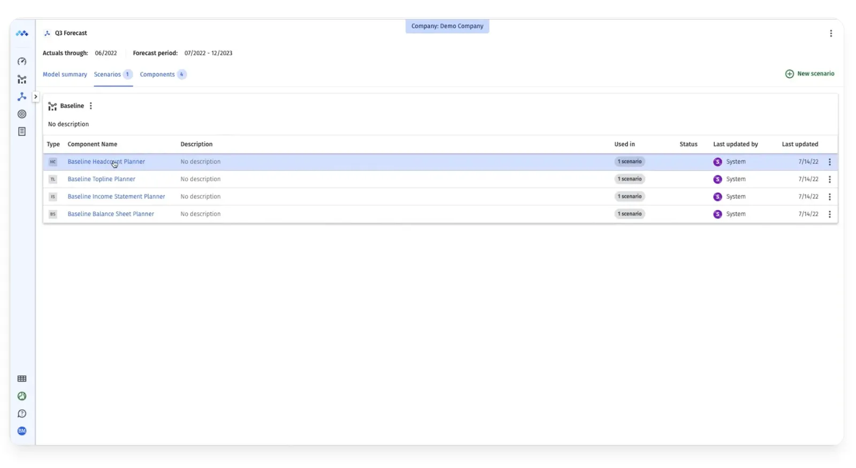Open row menu for Baseline Balance Sheet Planner
This screenshot has width=856, height=468.
pos(830,214)
